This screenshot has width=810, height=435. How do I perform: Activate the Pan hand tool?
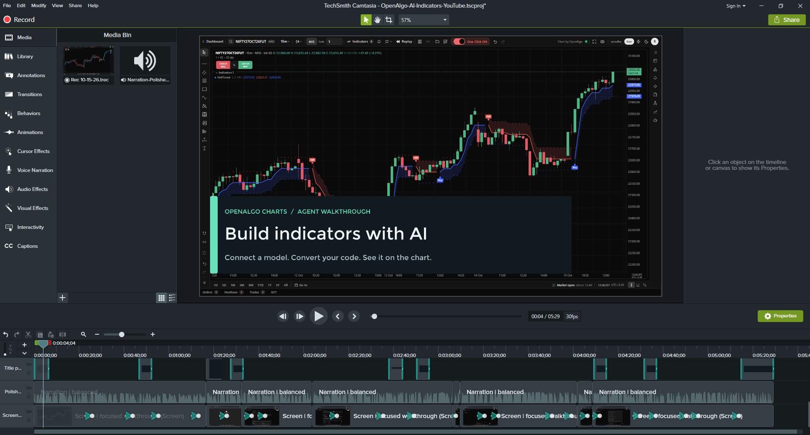pos(377,20)
